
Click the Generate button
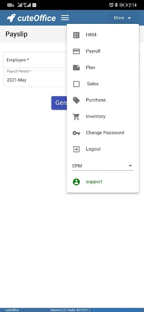[x=59, y=103]
